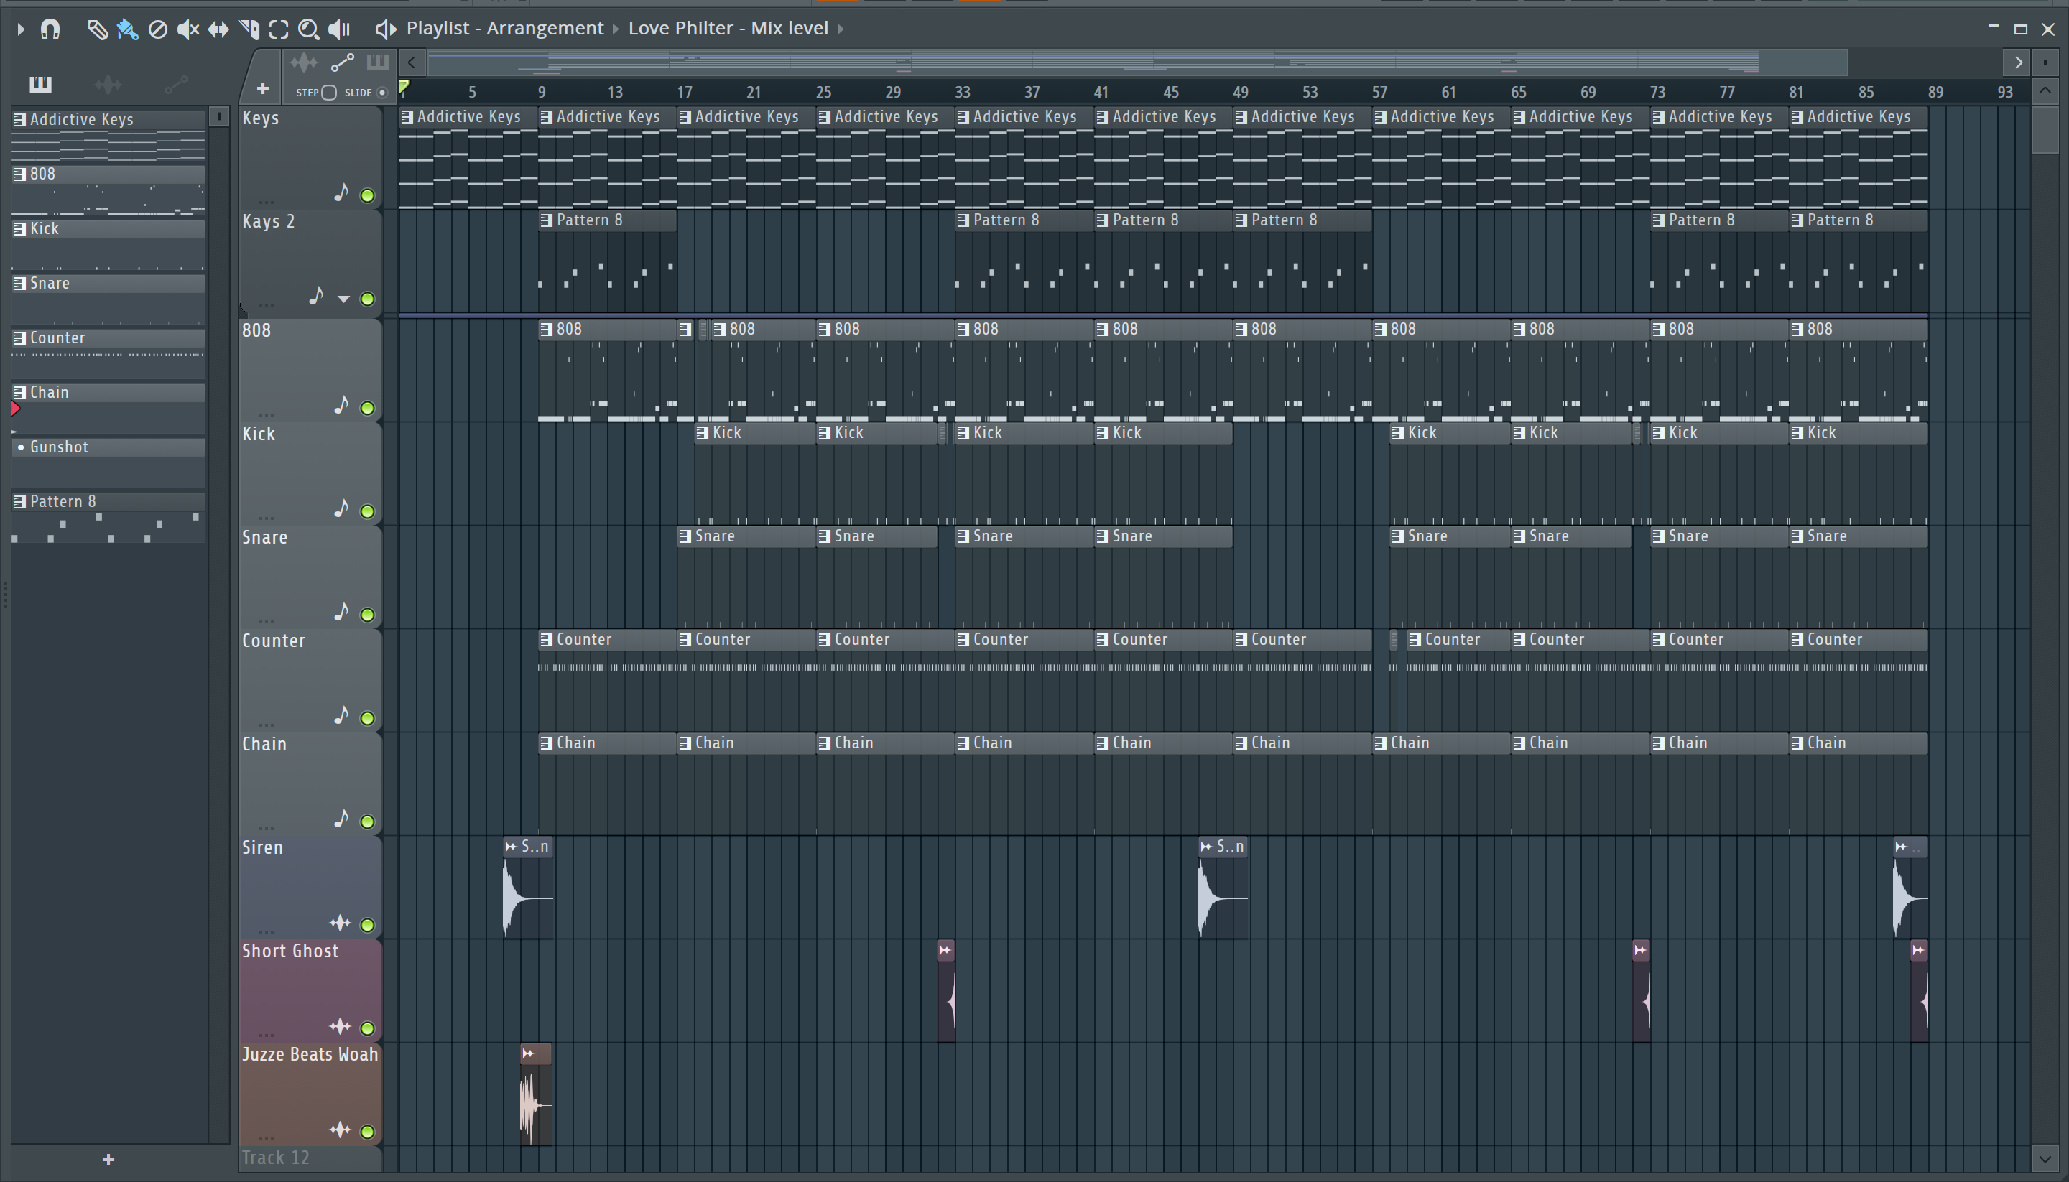Show automation clips in picker panel
Screen dimensions: 2069x1182
pos(176,83)
